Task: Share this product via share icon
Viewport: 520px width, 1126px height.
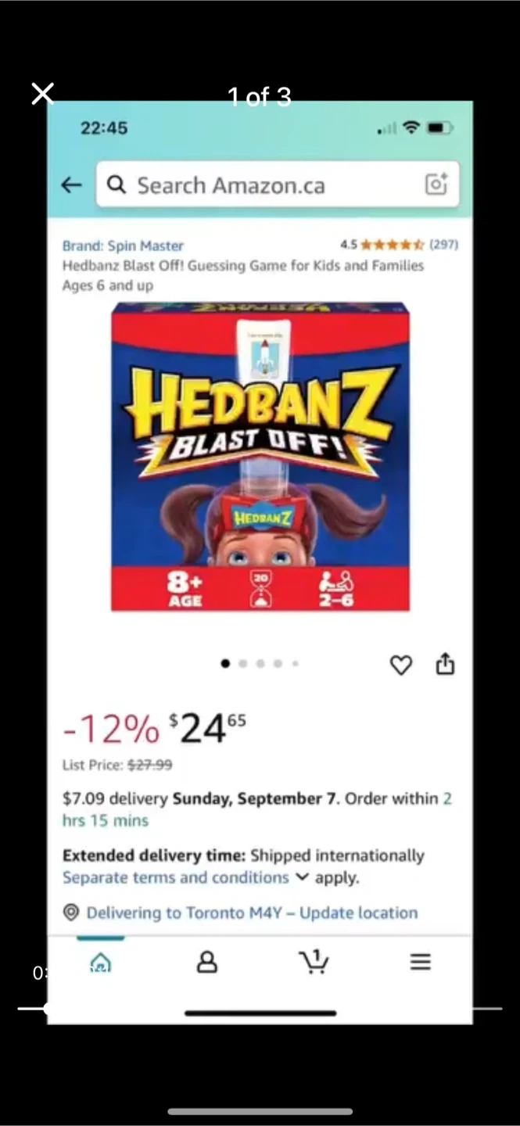Action: click(445, 664)
